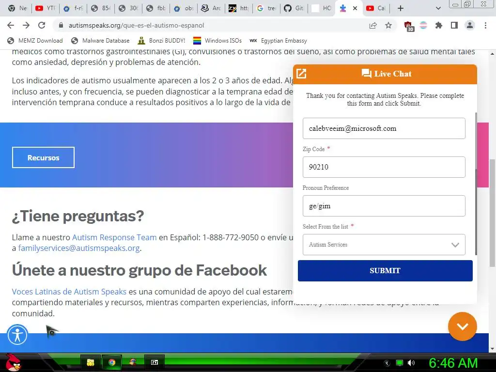This screenshot has height=372, width=496.
Task: Open the uBlock extension showing 30
Action: click(x=408, y=26)
